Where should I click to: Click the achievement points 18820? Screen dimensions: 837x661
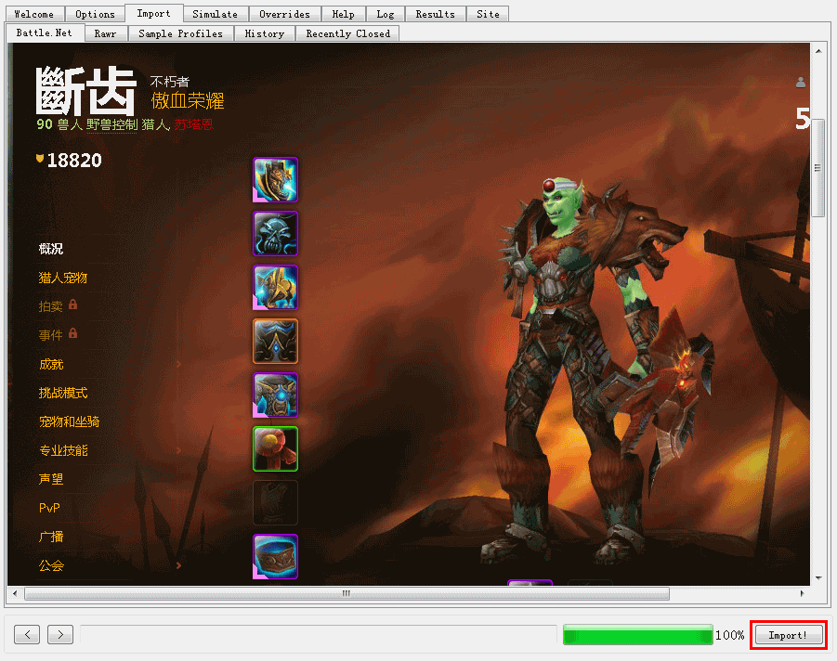[x=74, y=160]
